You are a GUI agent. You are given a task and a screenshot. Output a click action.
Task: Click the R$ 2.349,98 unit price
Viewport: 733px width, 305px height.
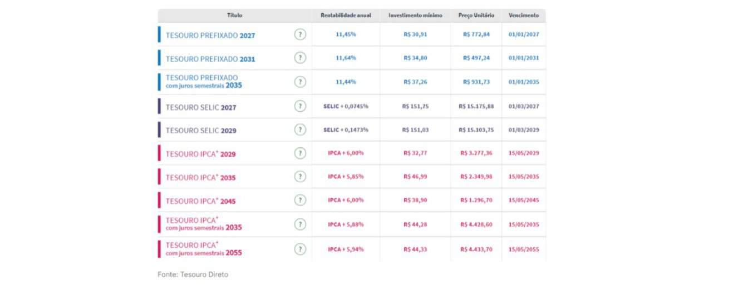pos(476,177)
